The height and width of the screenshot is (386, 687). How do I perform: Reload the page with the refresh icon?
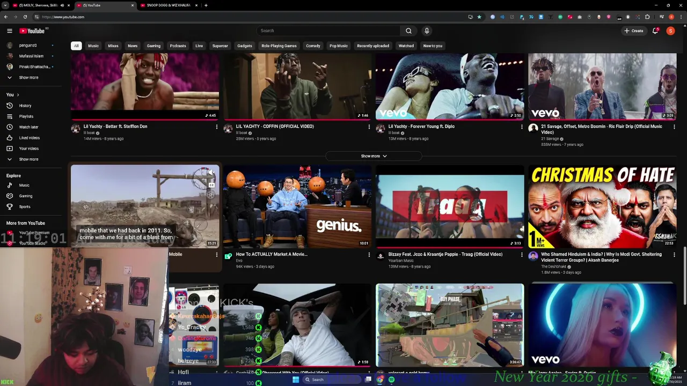pyautogui.click(x=25, y=17)
